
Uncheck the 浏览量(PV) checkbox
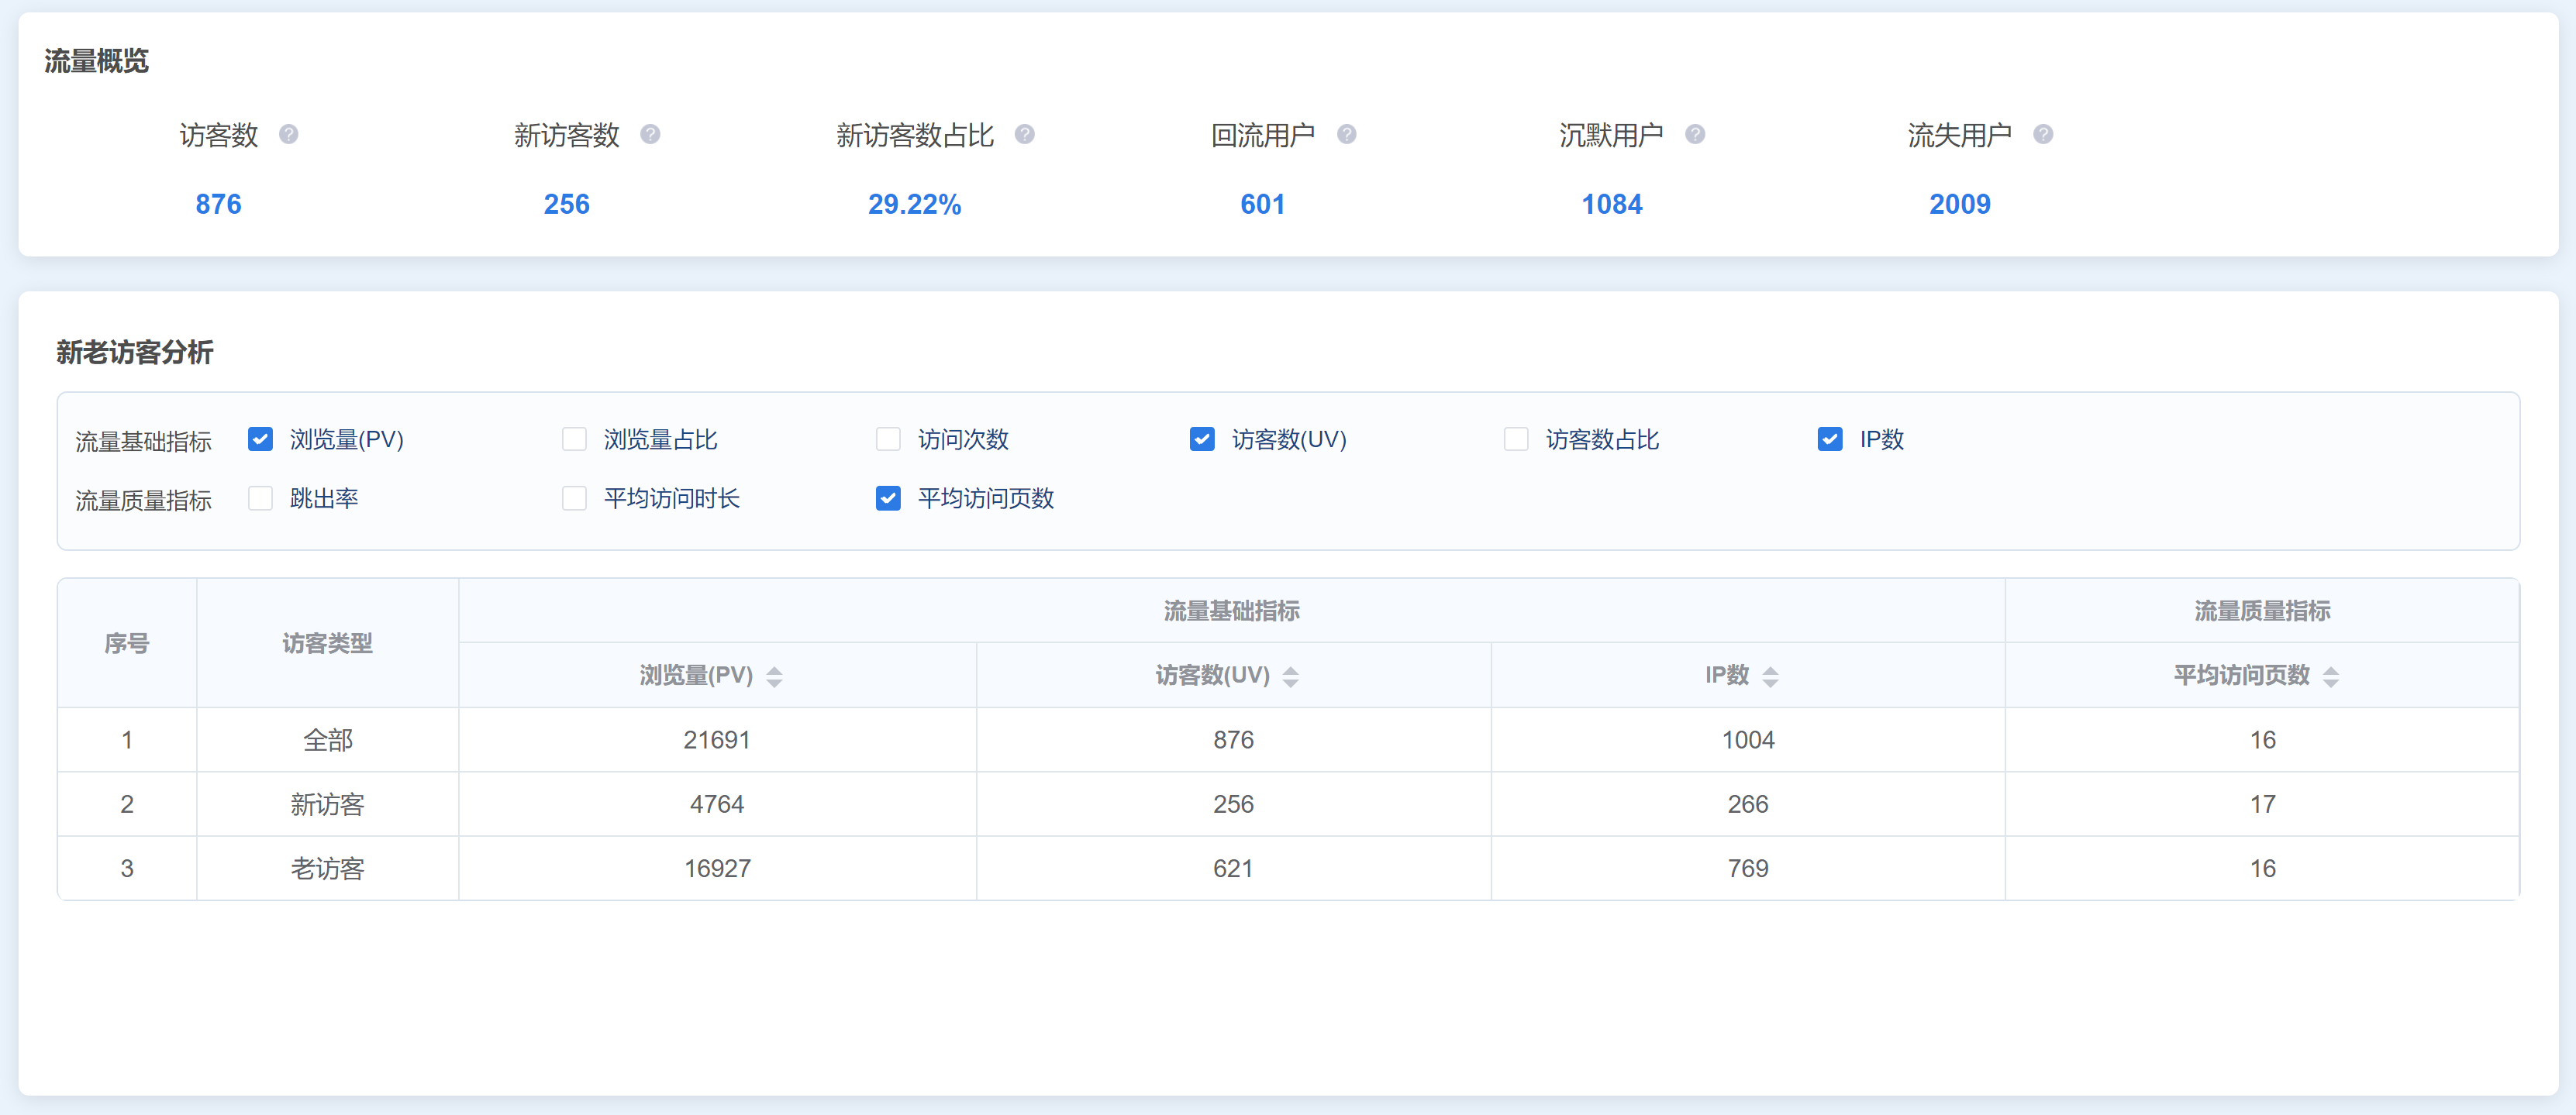coord(260,439)
